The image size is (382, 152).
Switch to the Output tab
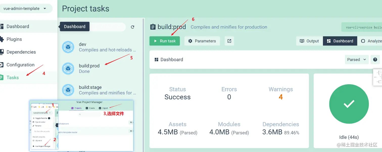(309, 41)
